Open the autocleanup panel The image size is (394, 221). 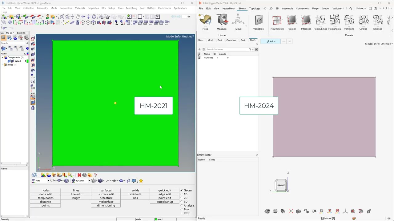tap(165, 202)
